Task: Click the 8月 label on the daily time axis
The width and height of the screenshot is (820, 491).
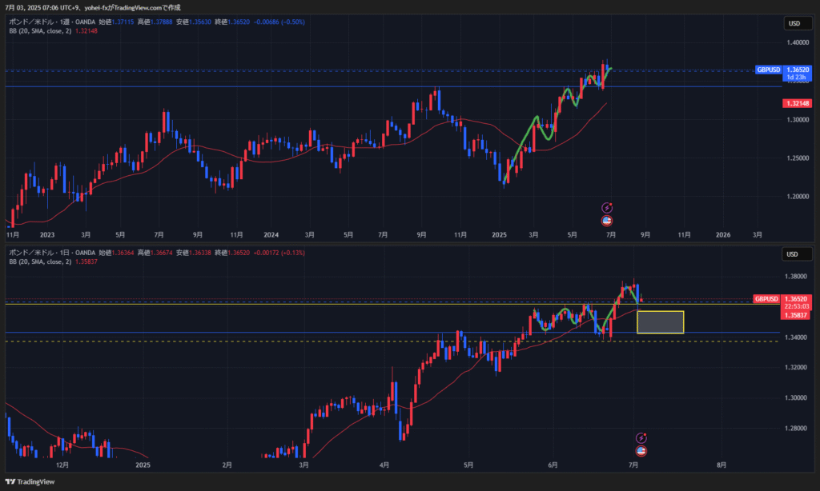Action: [x=722, y=465]
